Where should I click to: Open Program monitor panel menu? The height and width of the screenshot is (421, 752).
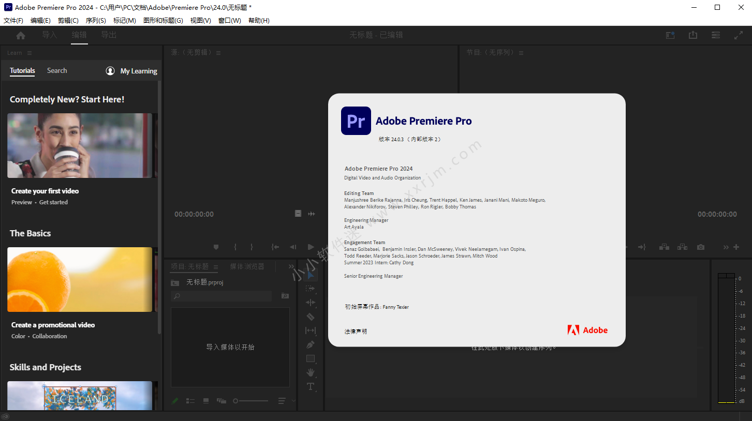[x=521, y=53]
